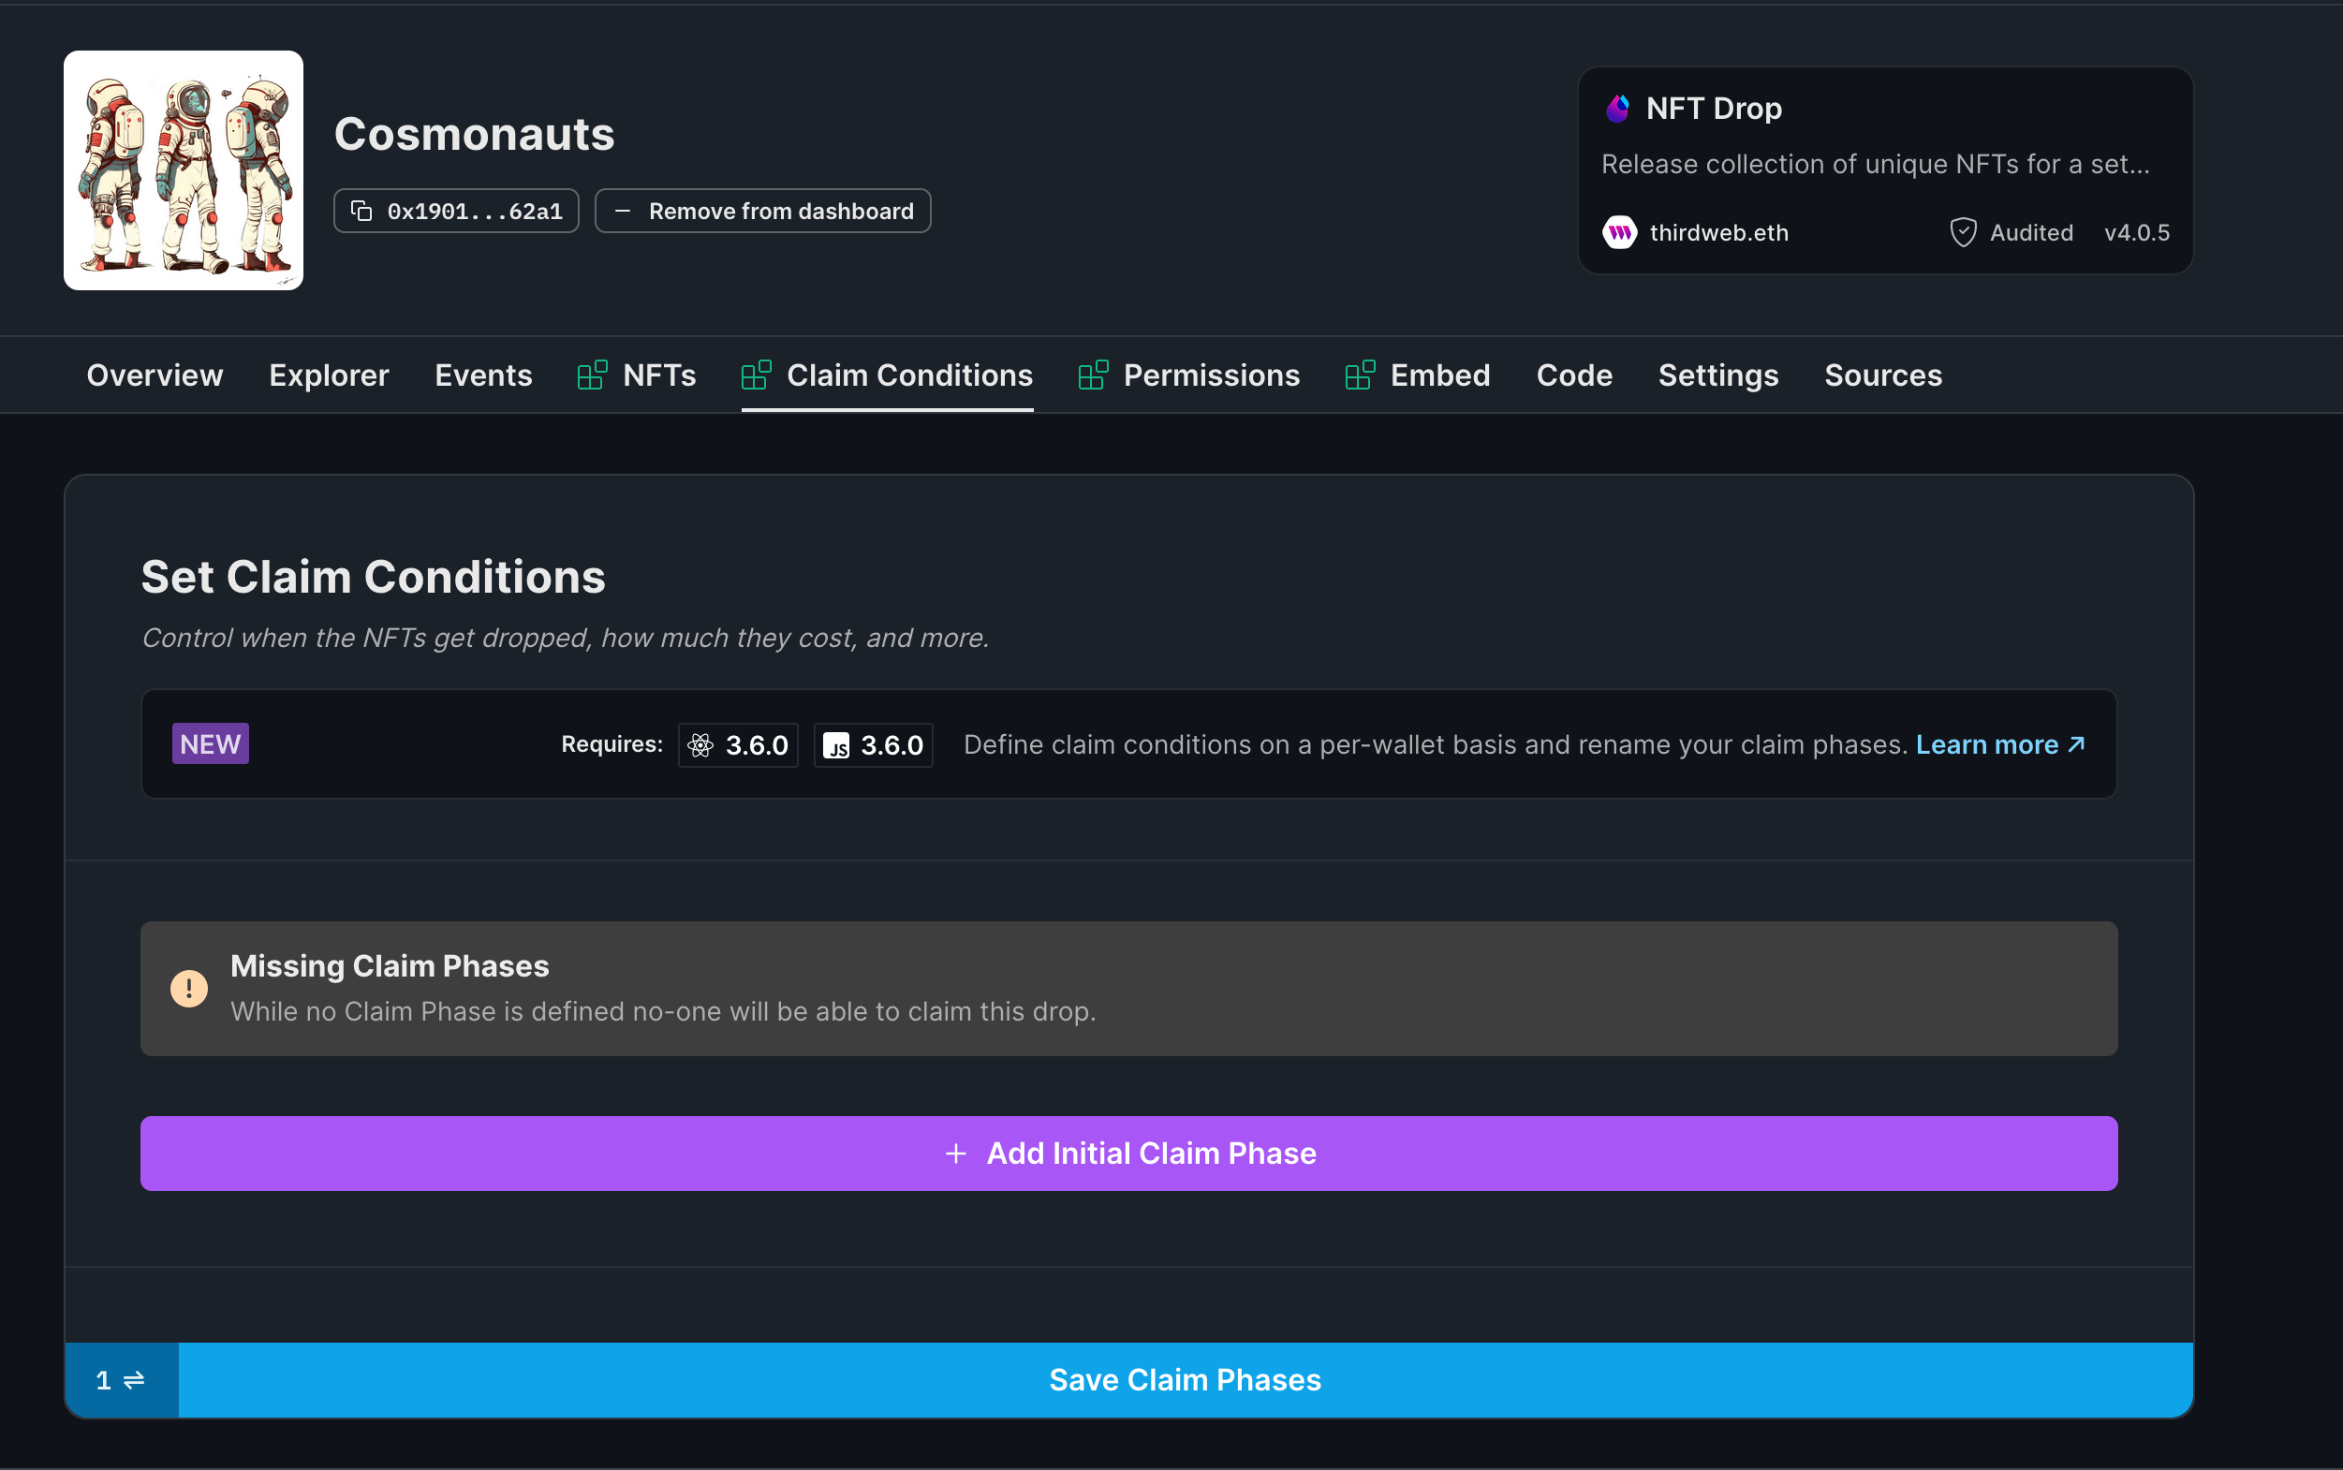The height and width of the screenshot is (1470, 2343).
Task: Click the extension icon beside Embed tab
Action: [1359, 375]
